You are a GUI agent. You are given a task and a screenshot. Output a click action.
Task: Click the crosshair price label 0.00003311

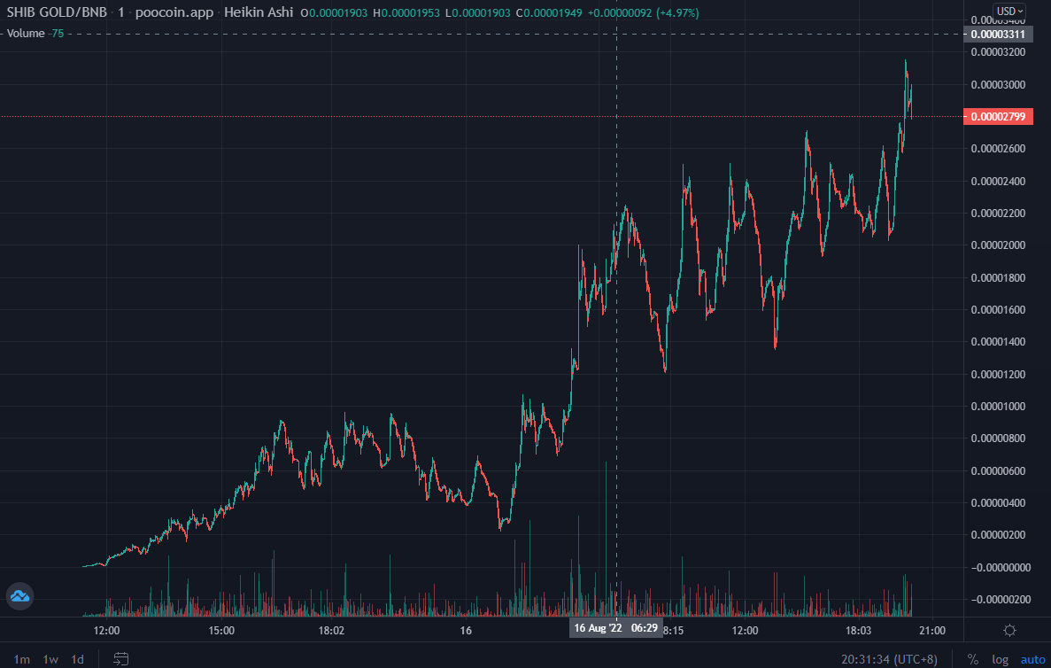(998, 35)
